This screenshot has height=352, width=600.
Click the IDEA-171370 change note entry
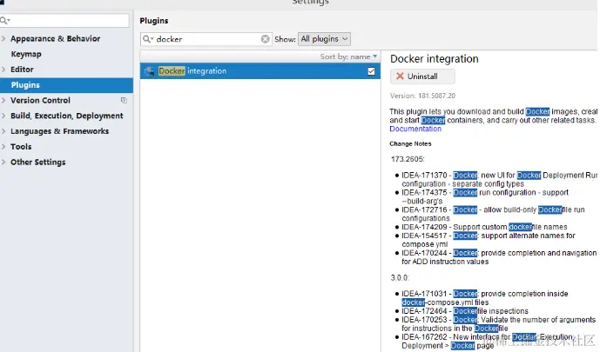[x=499, y=179]
